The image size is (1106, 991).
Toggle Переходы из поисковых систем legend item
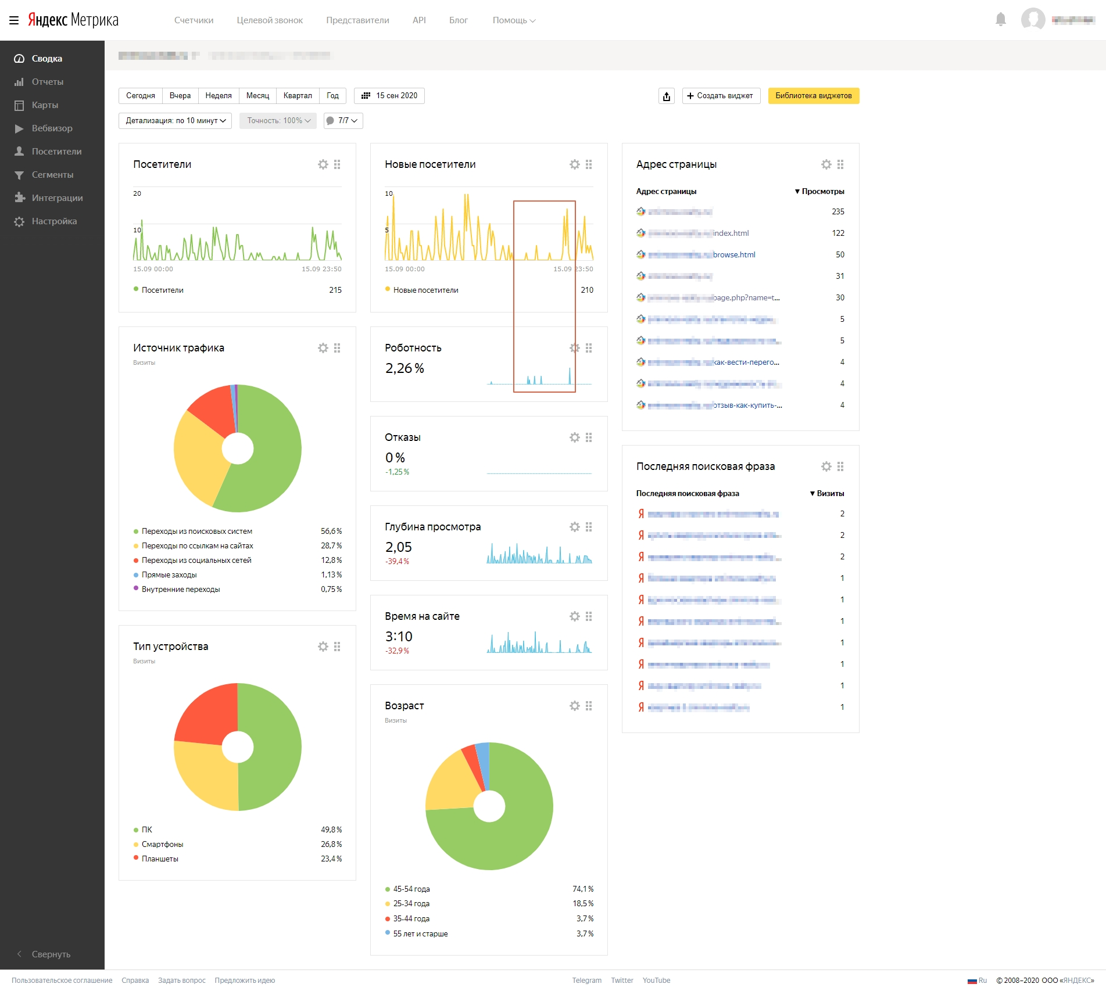pyautogui.click(x=196, y=531)
